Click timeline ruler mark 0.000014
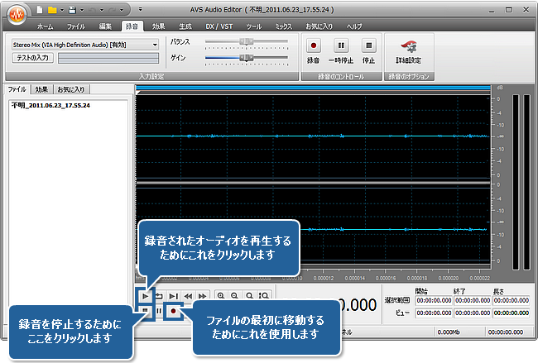Image resolution: width=538 pixels, height=363 pixels. pos(355,279)
